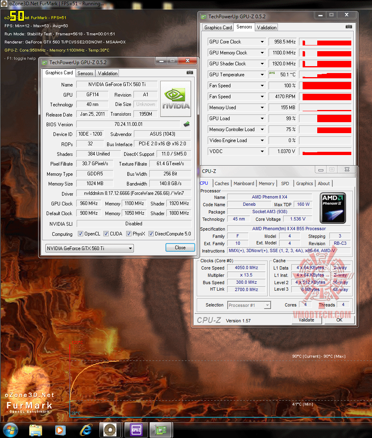Open Internet Explorer from taskbar

pyautogui.click(x=86, y=430)
